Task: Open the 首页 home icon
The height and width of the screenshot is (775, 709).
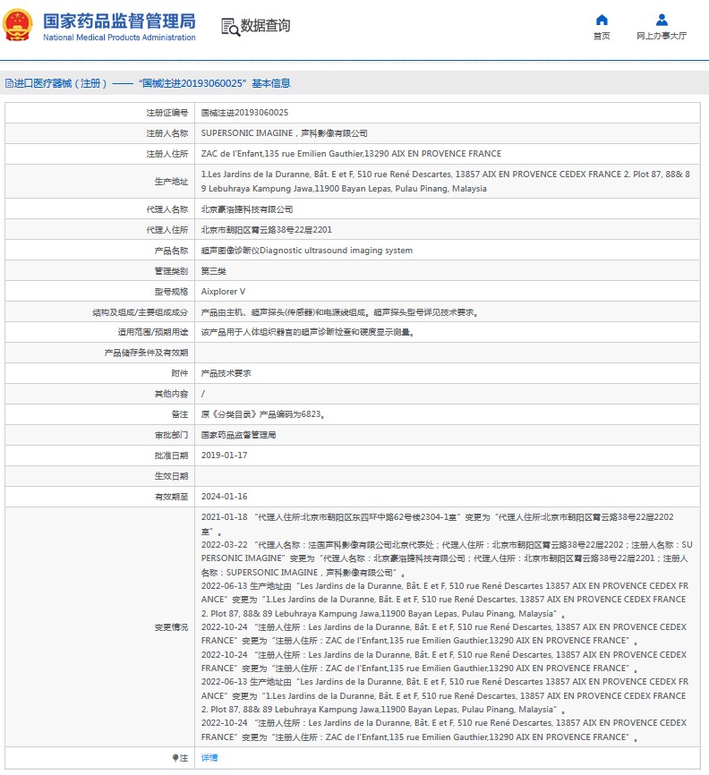Action: click(602, 20)
